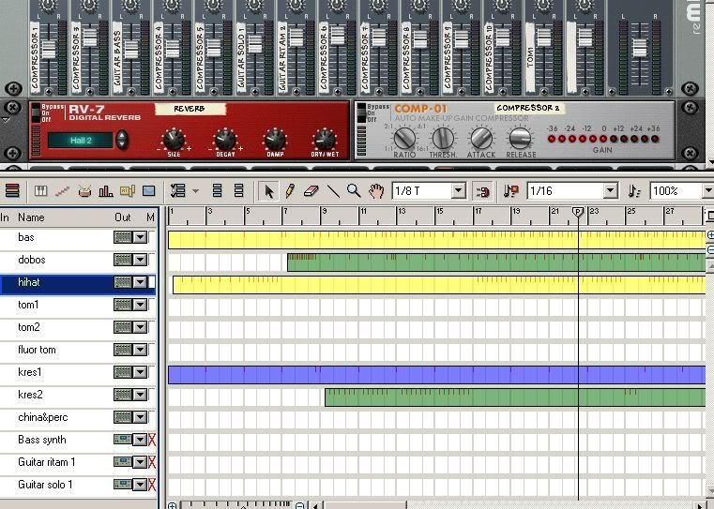Image resolution: width=714 pixels, height=509 pixels.
Task: Click the COMP-01 Ratio knob
Action: (404, 139)
